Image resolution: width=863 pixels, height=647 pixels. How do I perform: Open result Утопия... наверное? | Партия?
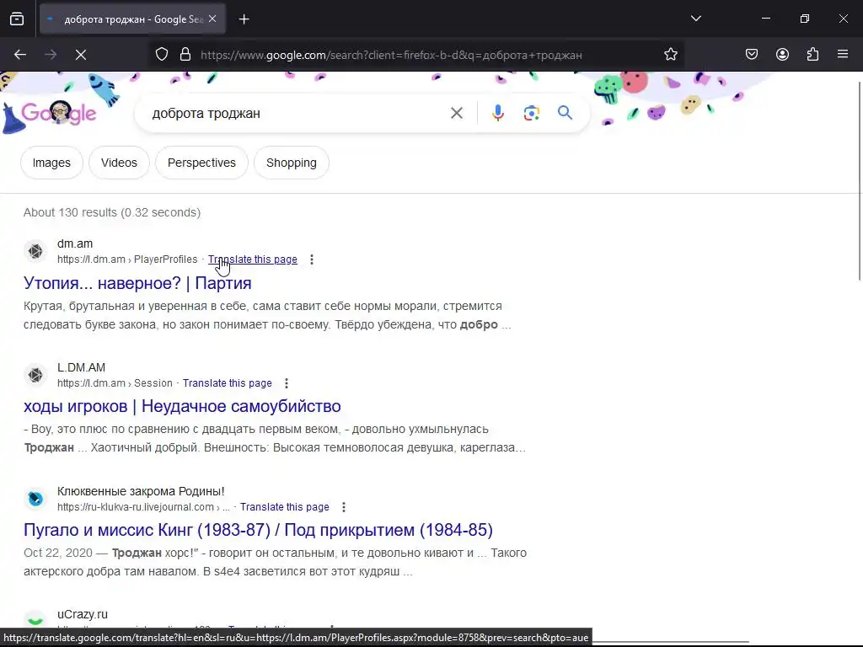click(x=137, y=283)
